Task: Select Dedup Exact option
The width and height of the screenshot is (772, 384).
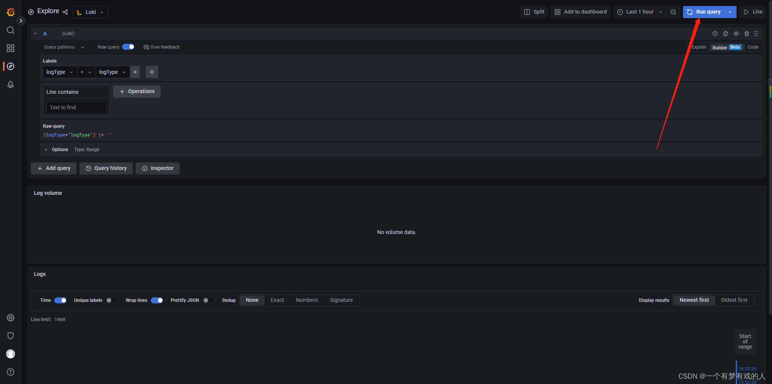Action: coord(277,300)
